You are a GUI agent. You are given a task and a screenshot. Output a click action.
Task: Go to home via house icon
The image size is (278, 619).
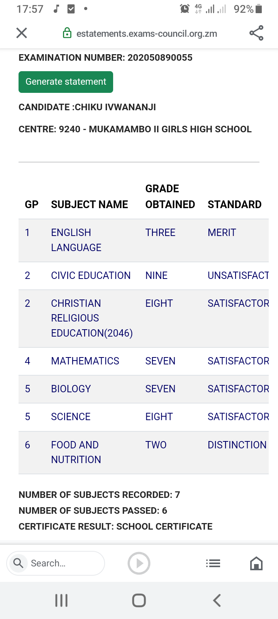tap(256, 563)
